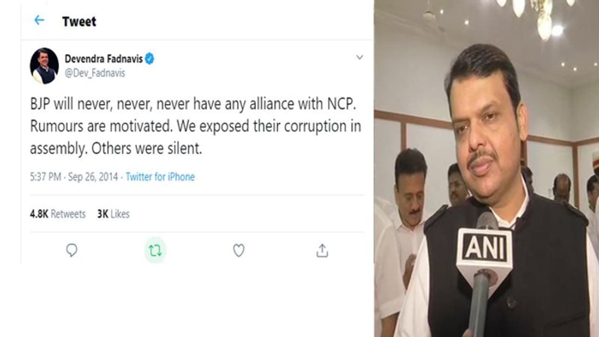
Task: Click the Tweet header title
Action: point(79,21)
